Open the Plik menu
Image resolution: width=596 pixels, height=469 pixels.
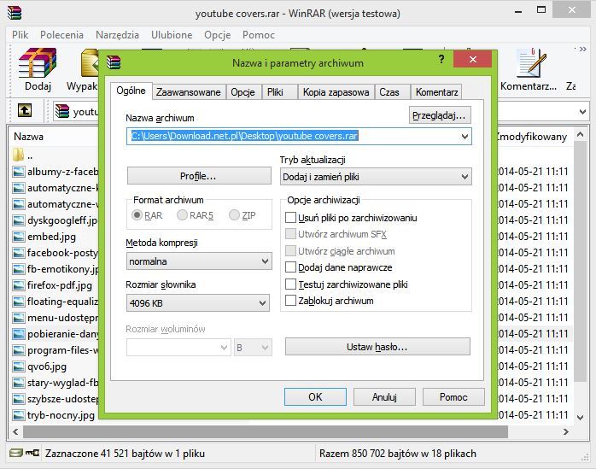pos(20,35)
